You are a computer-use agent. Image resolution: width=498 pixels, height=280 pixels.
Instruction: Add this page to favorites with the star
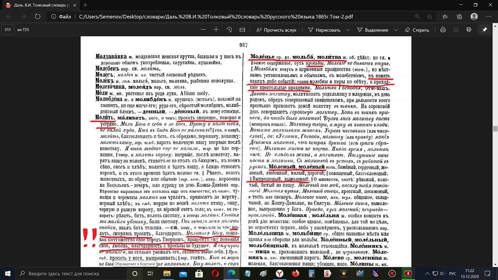pos(430,17)
